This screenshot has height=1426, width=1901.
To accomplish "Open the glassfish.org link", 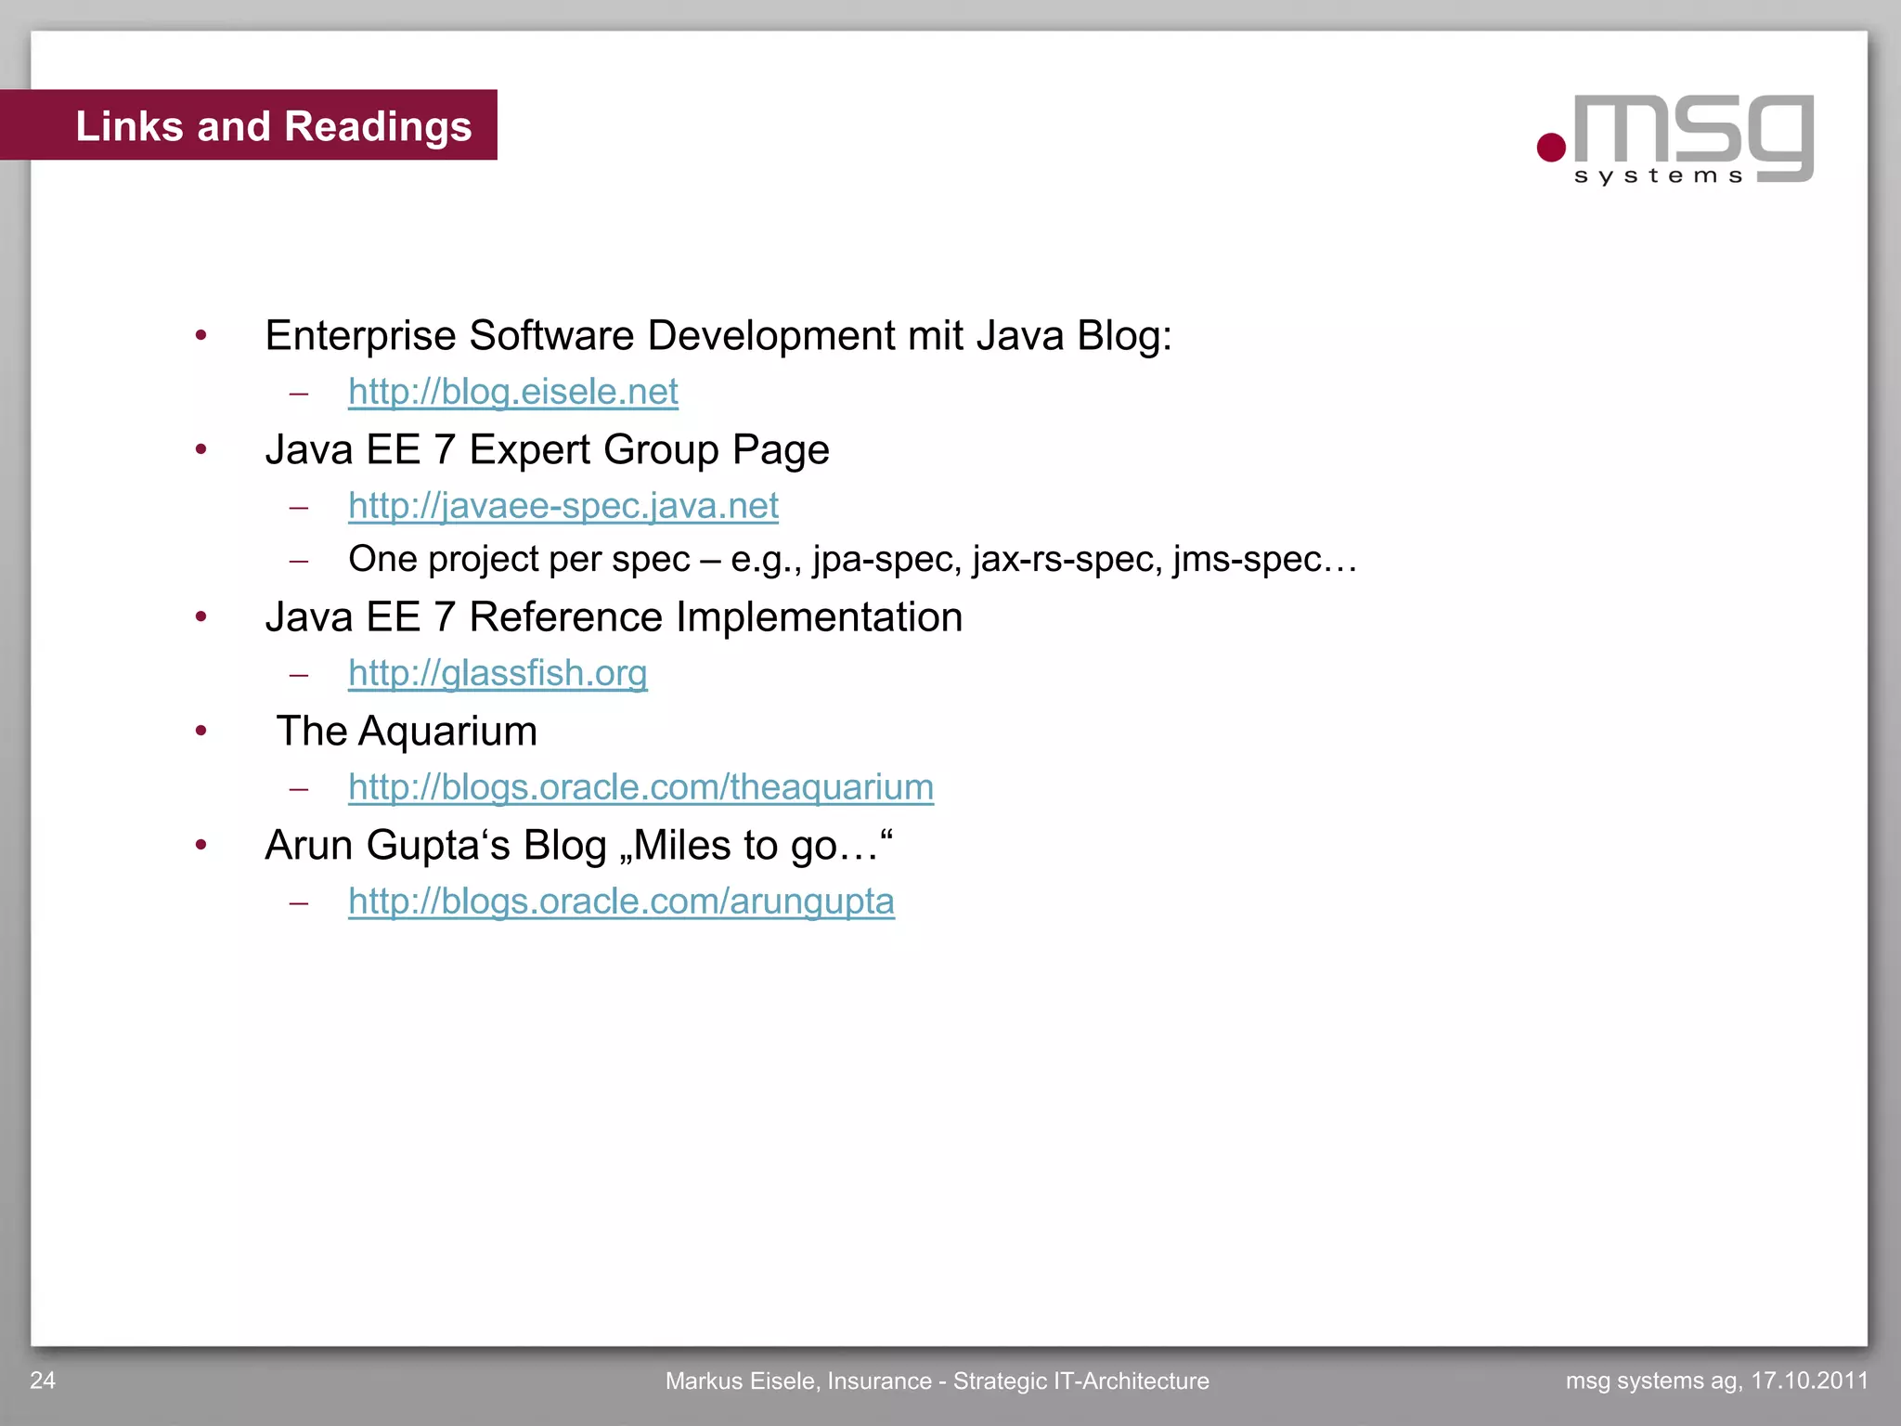I will 498,673.
